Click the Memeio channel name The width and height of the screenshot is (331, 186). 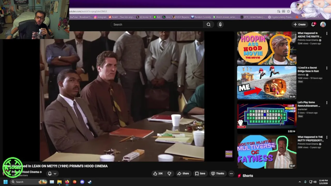[302, 75]
